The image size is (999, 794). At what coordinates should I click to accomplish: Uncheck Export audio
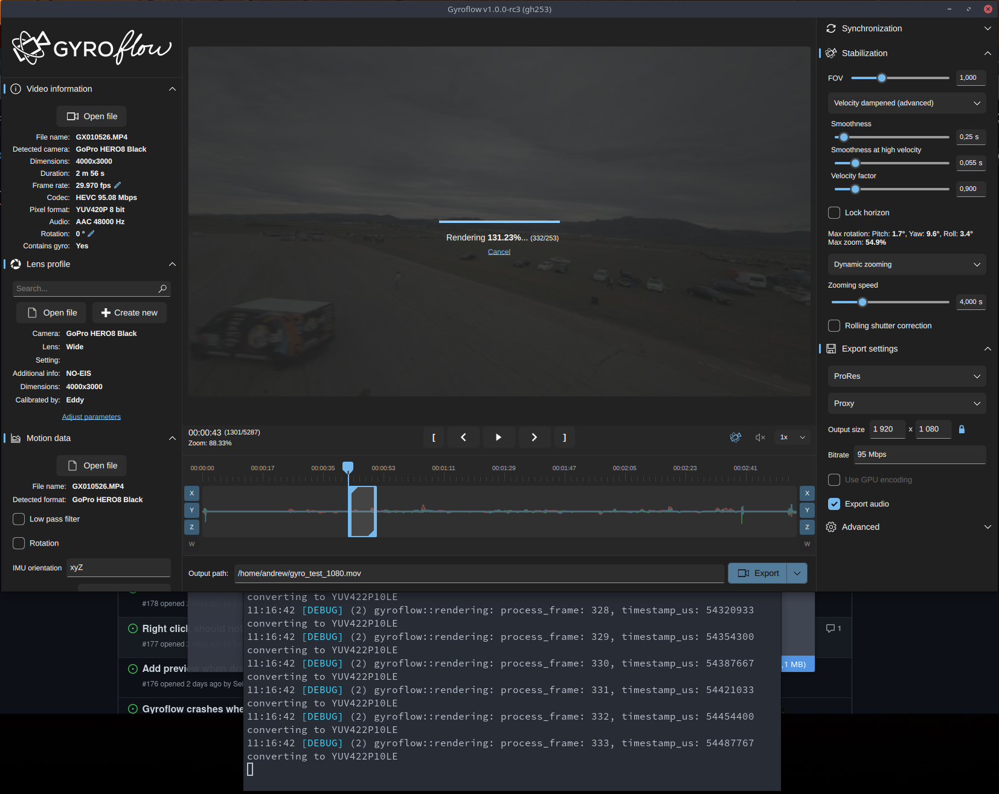(834, 504)
